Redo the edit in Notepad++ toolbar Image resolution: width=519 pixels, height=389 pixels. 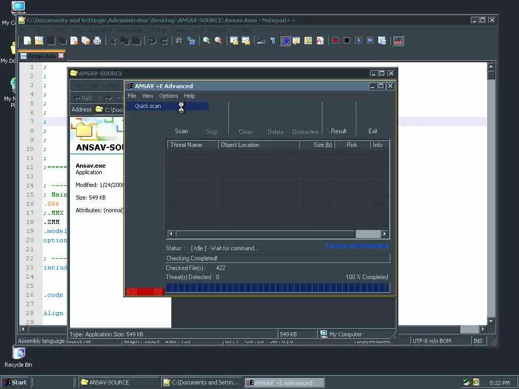[165, 41]
